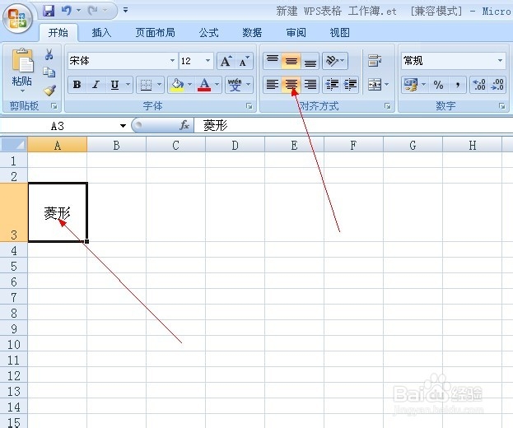Toggle middle vertical alignment
Image resolution: width=513 pixels, height=428 pixels.
point(291,60)
